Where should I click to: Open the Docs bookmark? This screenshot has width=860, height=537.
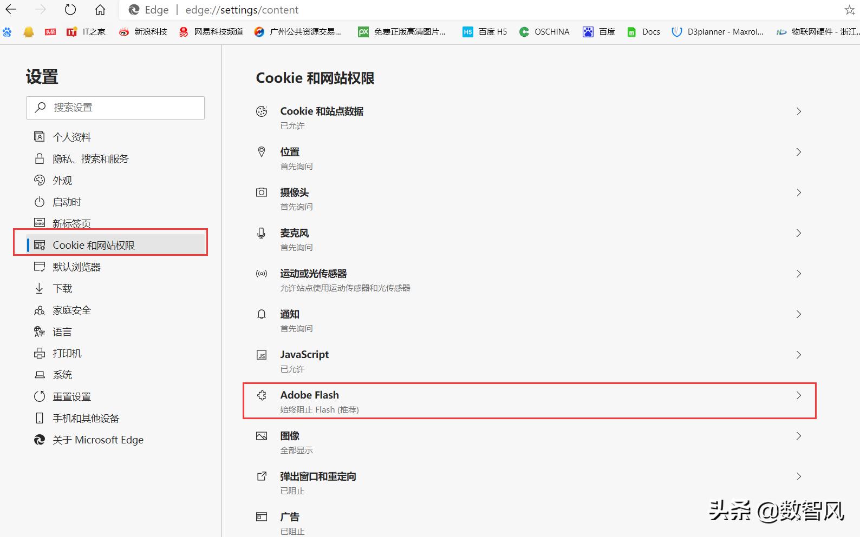pyautogui.click(x=643, y=32)
